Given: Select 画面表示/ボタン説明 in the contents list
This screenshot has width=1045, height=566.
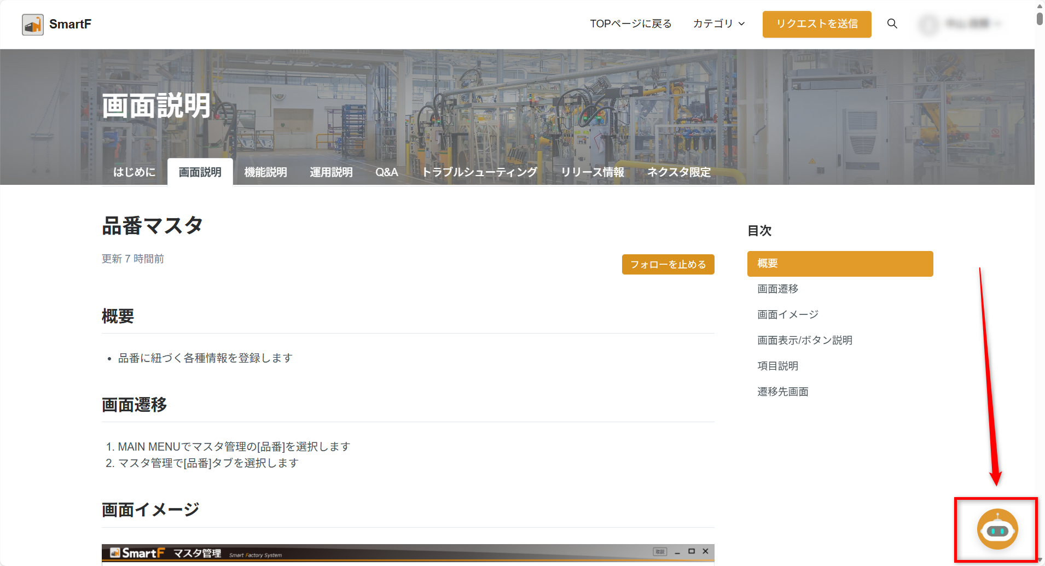Looking at the screenshot, I should click(x=804, y=340).
